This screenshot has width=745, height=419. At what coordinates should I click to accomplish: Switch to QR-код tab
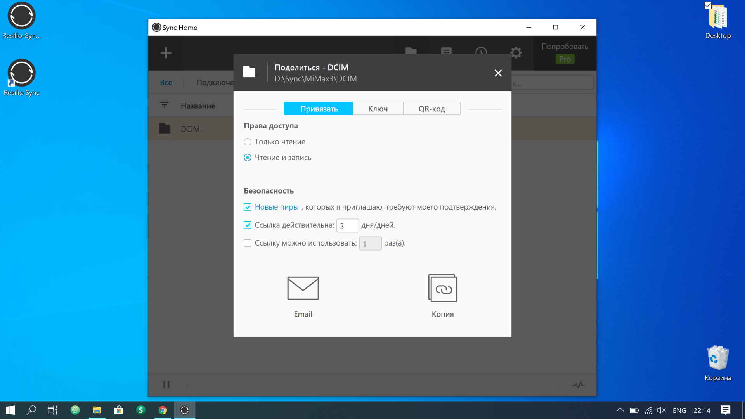(x=432, y=109)
